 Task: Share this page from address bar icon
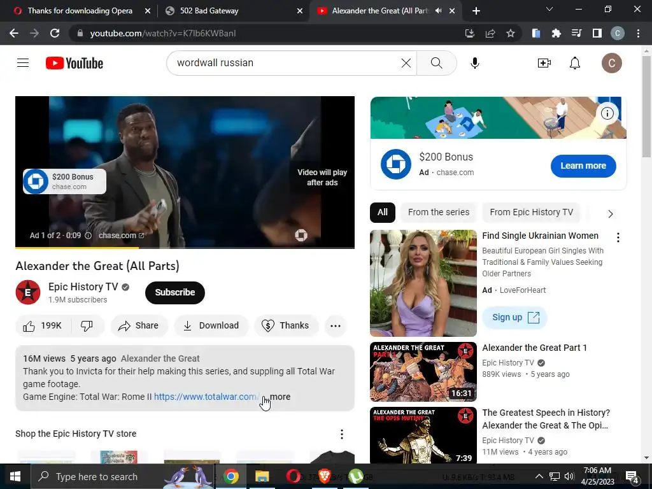coord(490,33)
